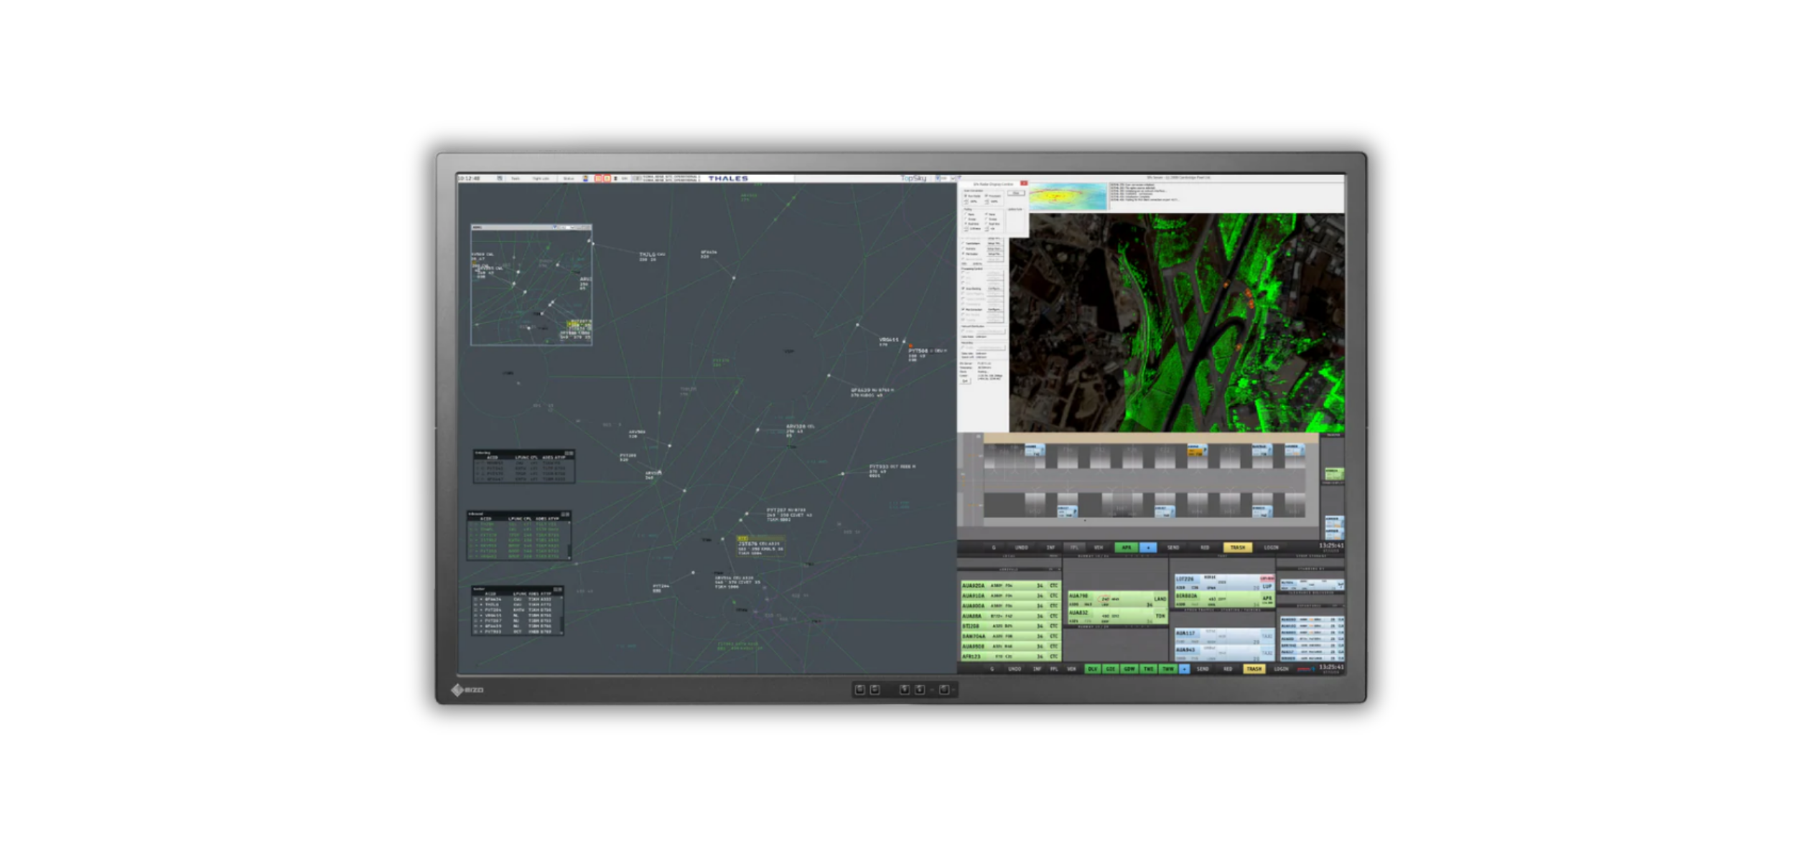This screenshot has width=1795, height=843.
Task: Click the weather map thumbnail above satellite view
Action: 1068,197
